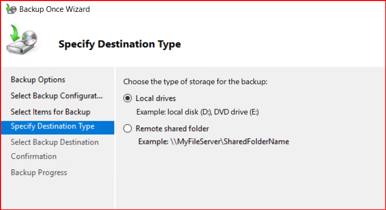Click the 'Remote shared folder' option label text
This screenshot has height=210, width=386.
[x=172, y=128]
